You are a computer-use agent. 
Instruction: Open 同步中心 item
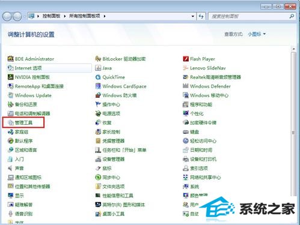(x=108, y=178)
